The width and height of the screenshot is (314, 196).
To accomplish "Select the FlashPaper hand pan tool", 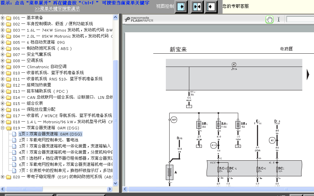I will tap(269, 19).
